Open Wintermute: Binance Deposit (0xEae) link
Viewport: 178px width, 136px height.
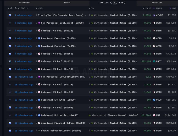115,115
